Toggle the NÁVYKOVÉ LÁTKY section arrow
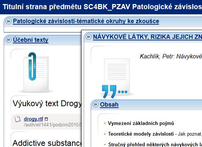The image size is (202, 147). tap(89, 37)
